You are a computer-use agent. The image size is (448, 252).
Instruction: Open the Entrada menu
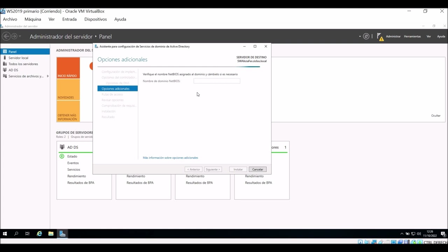tap(69, 19)
